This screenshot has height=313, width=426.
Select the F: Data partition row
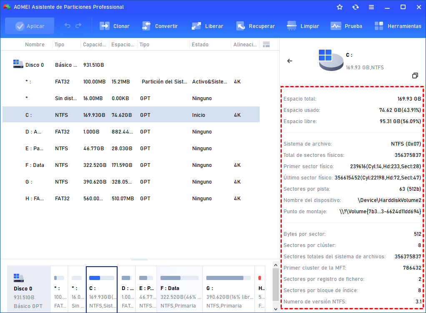pyautogui.click(x=131, y=165)
